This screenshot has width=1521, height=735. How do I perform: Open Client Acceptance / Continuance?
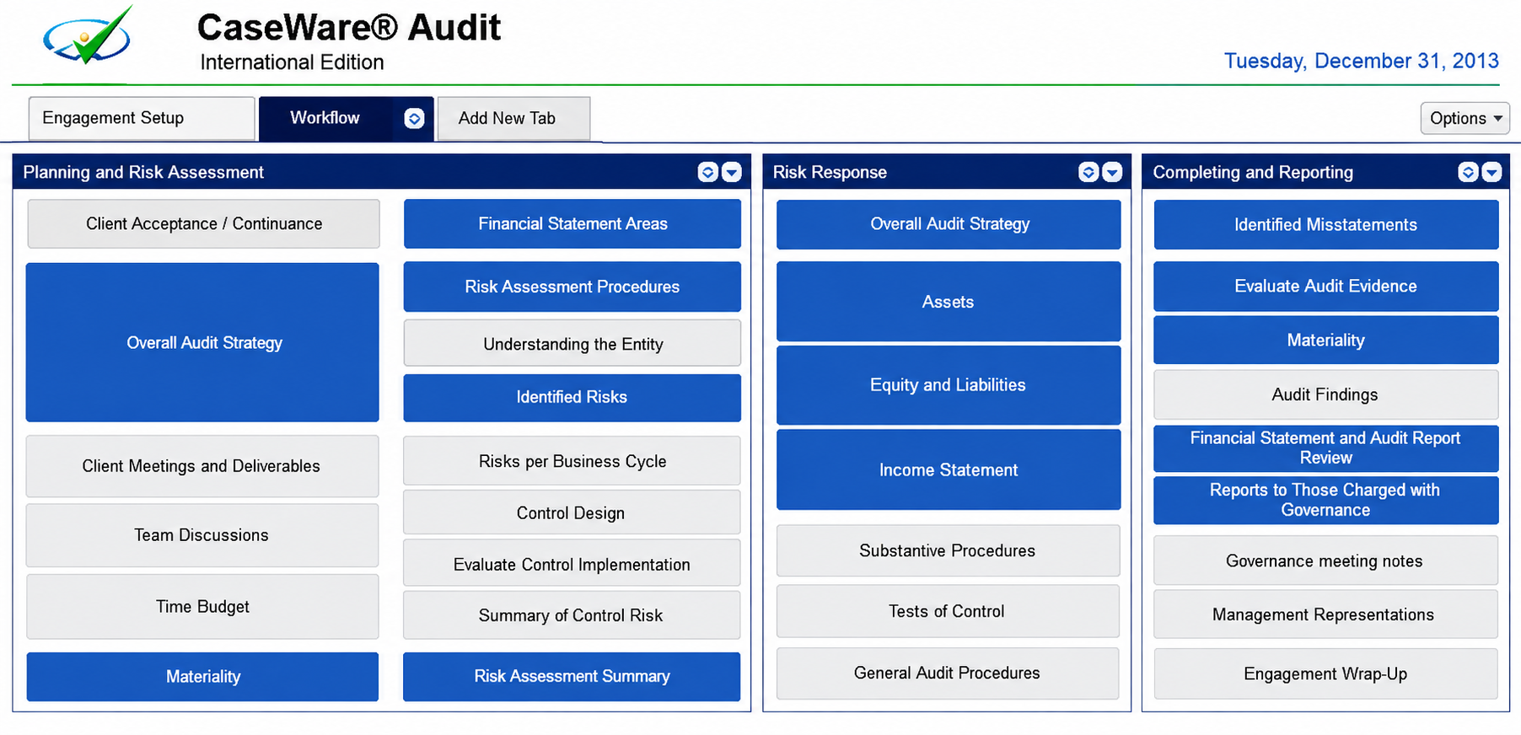[203, 223]
